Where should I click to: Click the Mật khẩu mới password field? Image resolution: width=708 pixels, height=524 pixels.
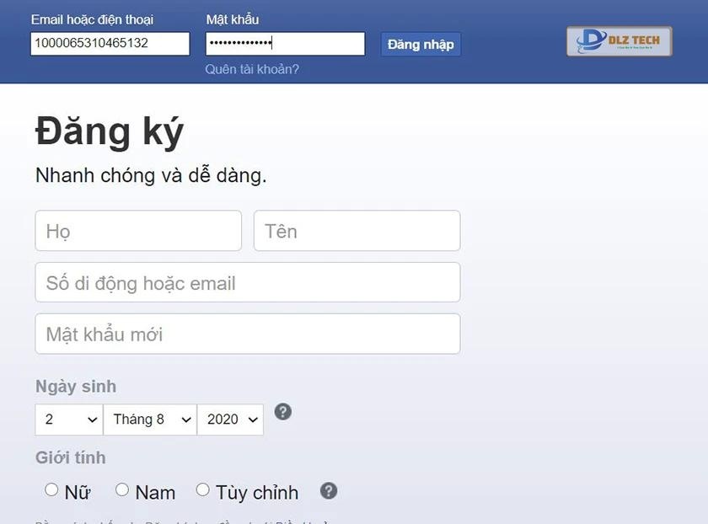247,333
